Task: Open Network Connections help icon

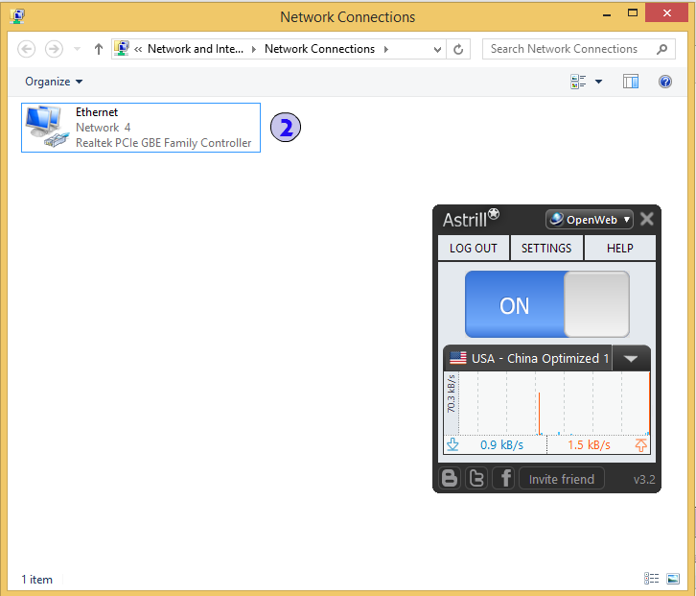Action: pos(665,82)
